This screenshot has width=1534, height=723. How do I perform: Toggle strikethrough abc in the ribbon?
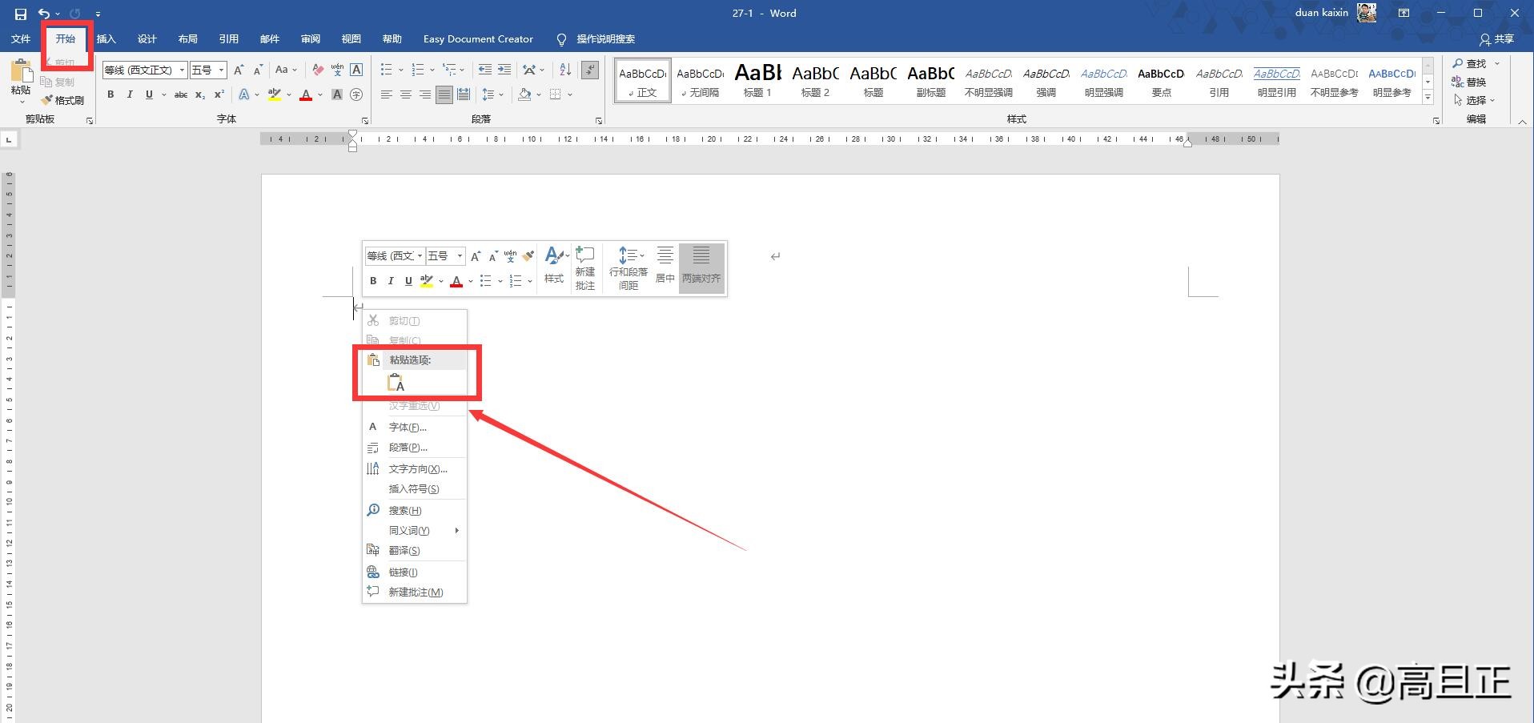click(x=181, y=94)
